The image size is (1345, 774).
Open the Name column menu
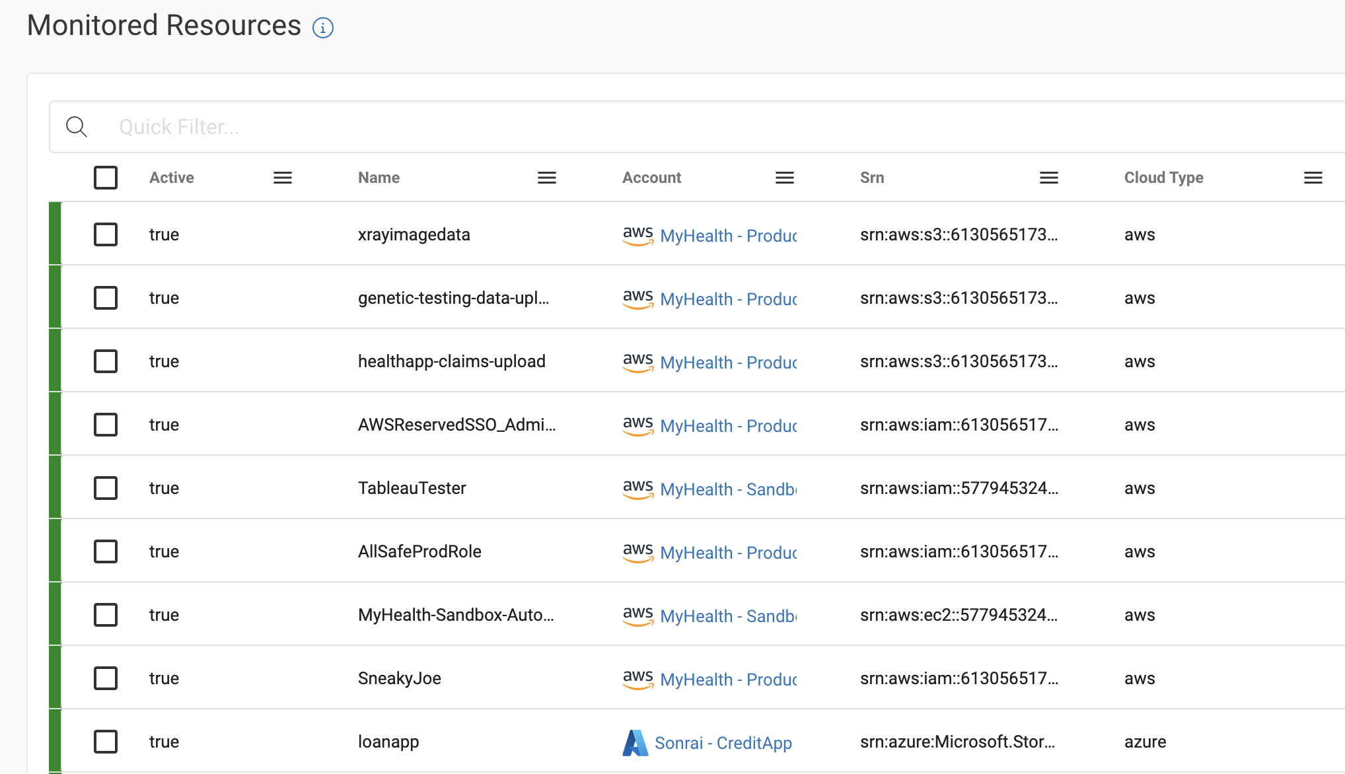(547, 178)
